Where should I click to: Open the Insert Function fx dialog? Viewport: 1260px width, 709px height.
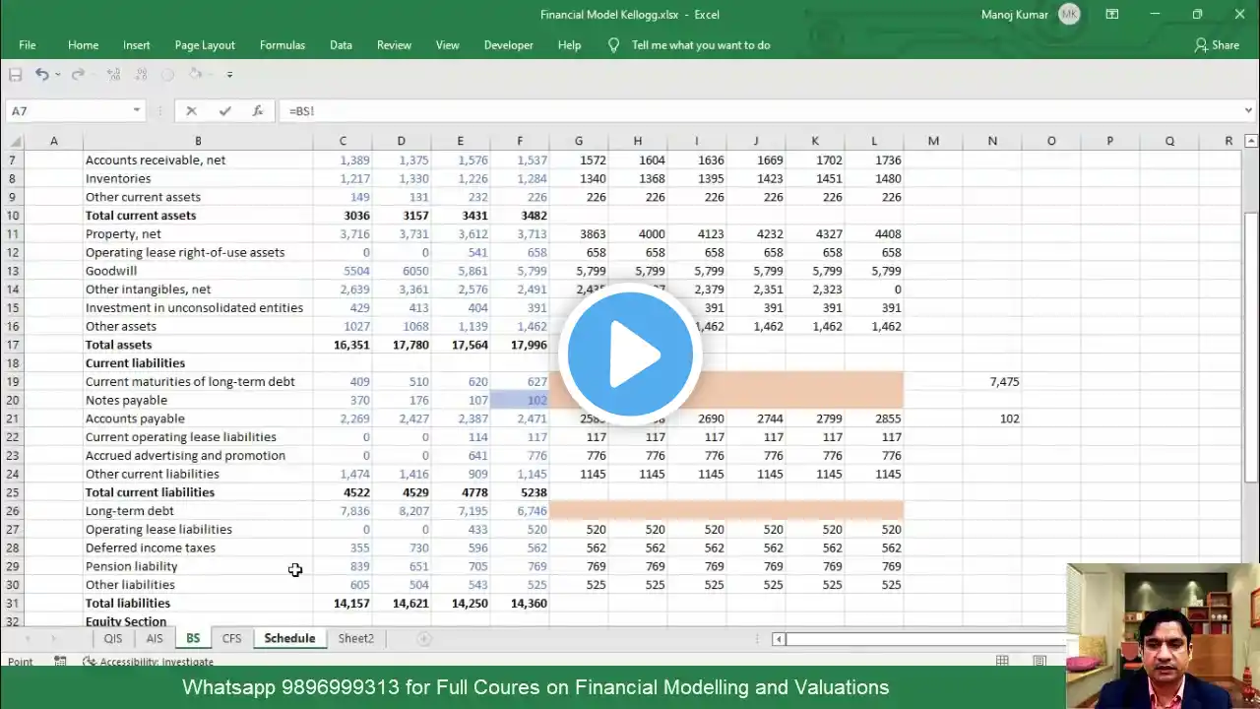pyautogui.click(x=257, y=111)
